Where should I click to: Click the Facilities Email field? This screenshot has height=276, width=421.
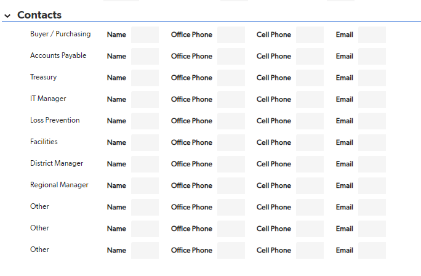coord(372,142)
